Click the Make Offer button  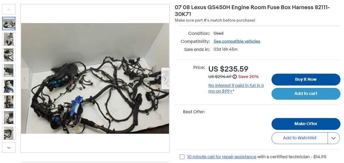click(x=306, y=124)
